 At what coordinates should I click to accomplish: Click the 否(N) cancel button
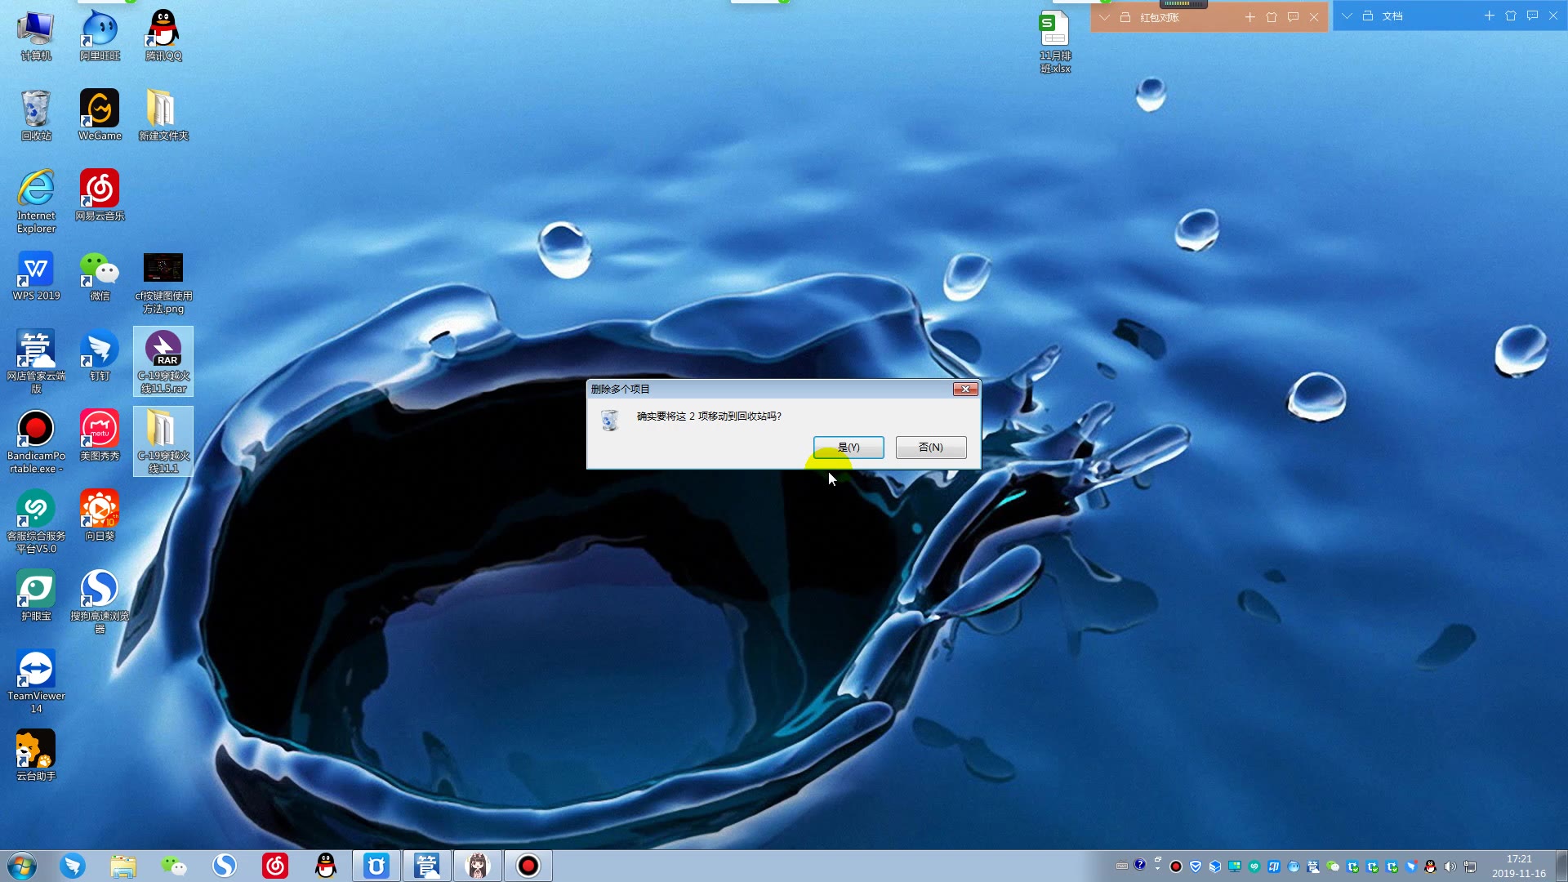pos(930,447)
